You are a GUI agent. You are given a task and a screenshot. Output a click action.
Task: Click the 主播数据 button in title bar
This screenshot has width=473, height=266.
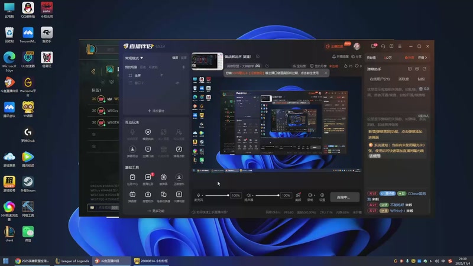[x=335, y=47]
